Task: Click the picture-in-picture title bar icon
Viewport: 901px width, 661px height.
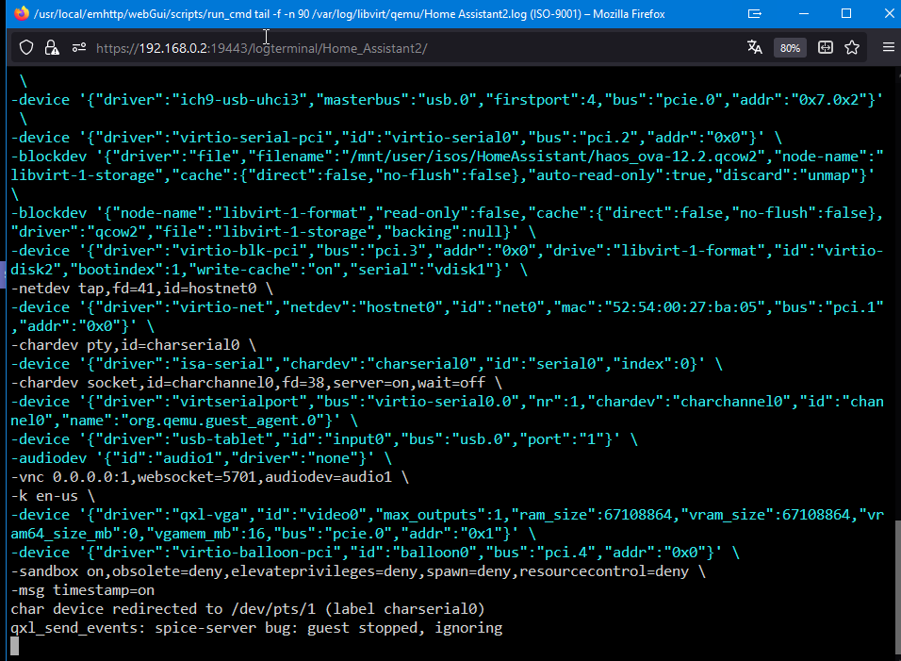Action: pyautogui.click(x=755, y=13)
